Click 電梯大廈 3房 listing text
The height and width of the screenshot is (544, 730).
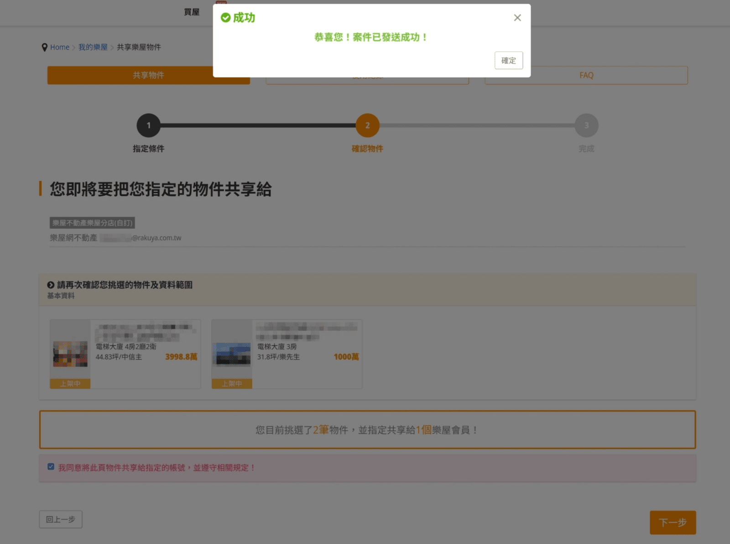tap(277, 346)
